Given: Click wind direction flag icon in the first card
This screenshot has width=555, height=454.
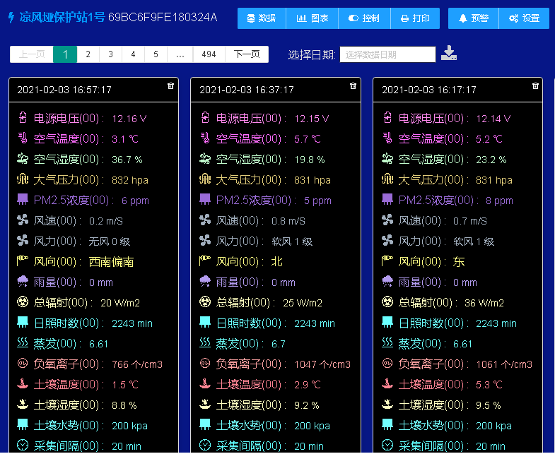Looking at the screenshot, I should click(x=23, y=261).
